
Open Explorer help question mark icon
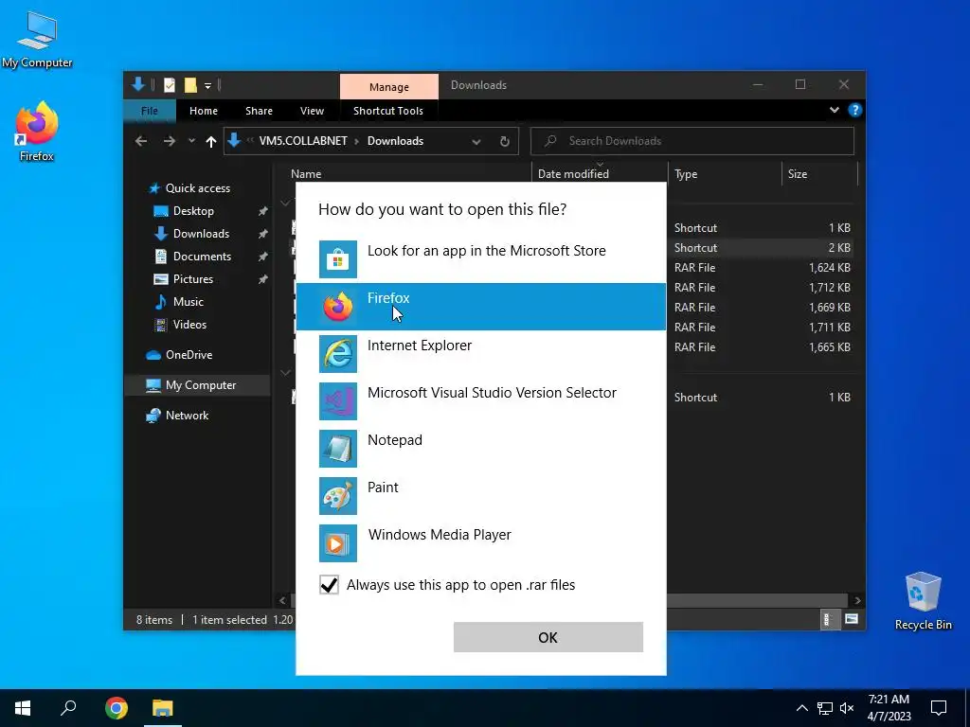[855, 110]
